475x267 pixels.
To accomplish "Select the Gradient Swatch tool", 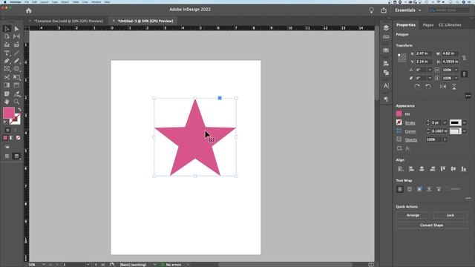I will (x=7, y=85).
